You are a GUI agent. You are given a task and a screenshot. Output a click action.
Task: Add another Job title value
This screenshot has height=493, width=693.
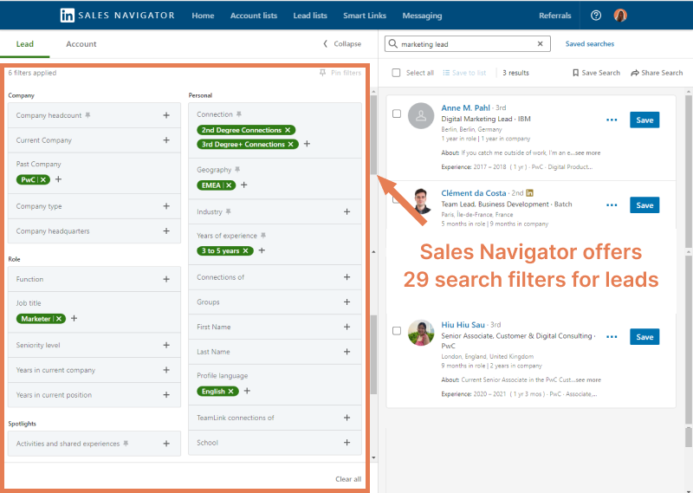click(74, 318)
